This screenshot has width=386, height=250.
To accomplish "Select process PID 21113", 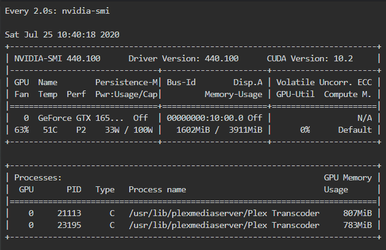I will click(x=69, y=213).
